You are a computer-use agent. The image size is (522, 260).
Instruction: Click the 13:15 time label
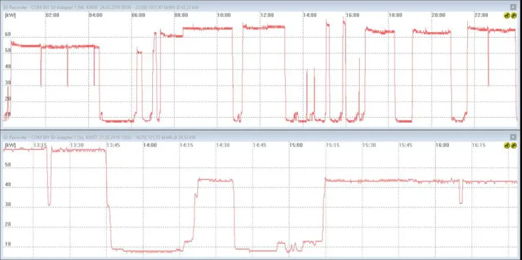(40, 145)
